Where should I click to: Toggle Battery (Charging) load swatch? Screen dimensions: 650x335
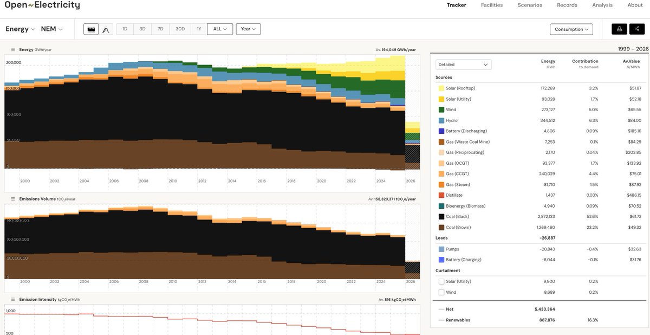point(441,260)
